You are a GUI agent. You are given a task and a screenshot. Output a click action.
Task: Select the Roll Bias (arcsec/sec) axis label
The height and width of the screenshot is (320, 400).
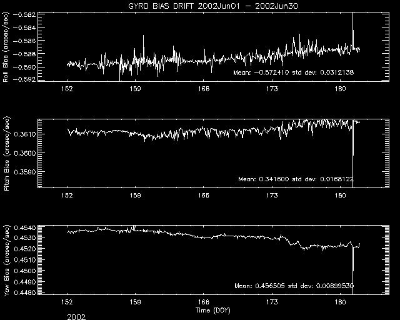(6, 47)
